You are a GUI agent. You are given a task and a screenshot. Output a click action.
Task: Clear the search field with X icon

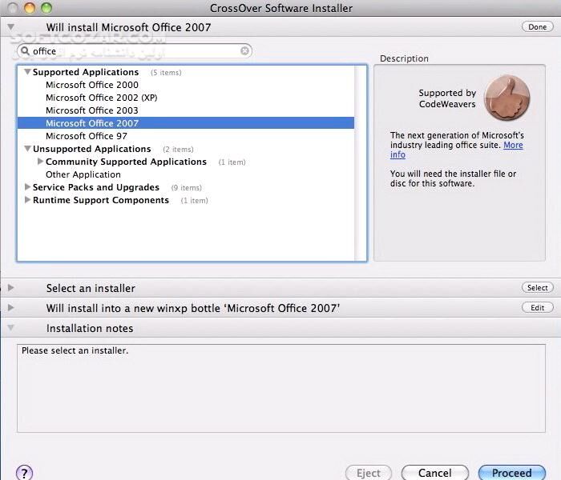[x=245, y=51]
